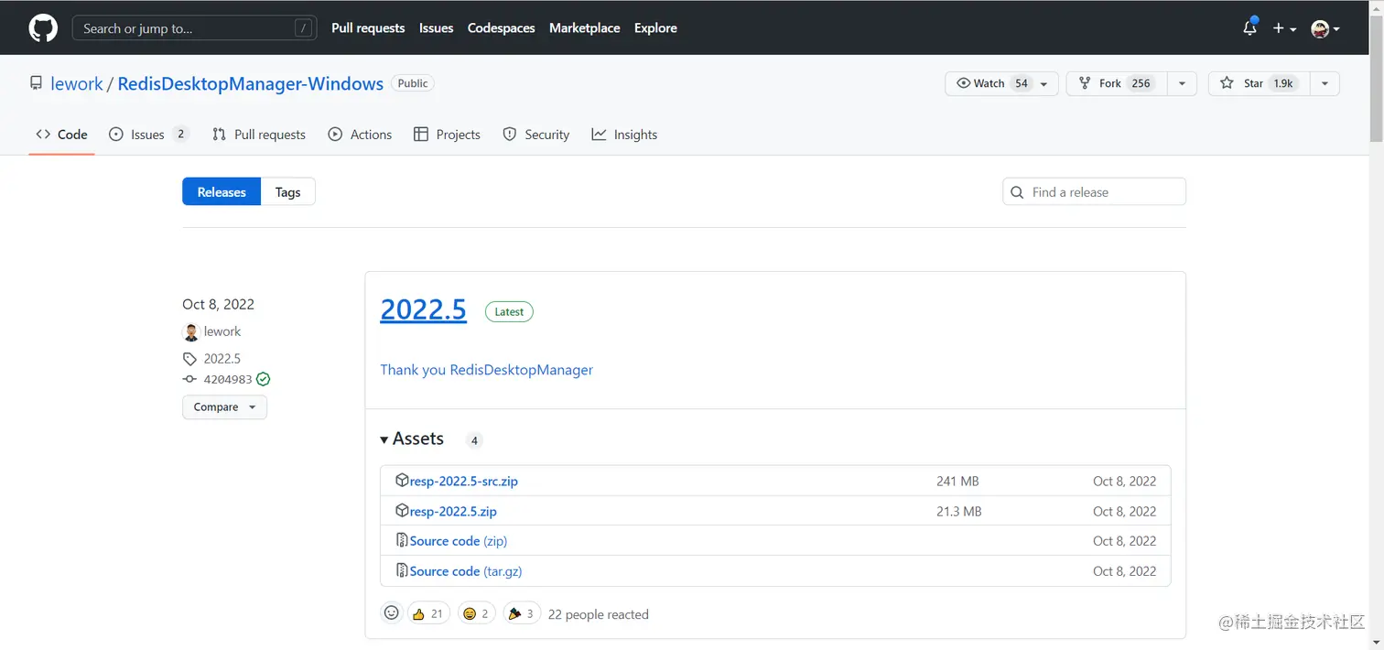
Task: Select the Releases button
Action: tap(222, 192)
